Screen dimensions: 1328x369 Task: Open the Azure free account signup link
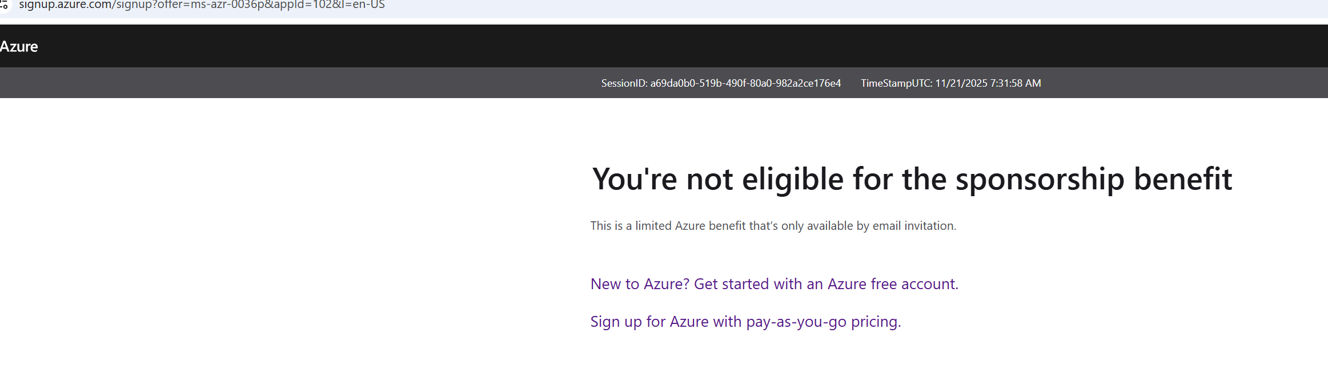pyautogui.click(x=773, y=283)
